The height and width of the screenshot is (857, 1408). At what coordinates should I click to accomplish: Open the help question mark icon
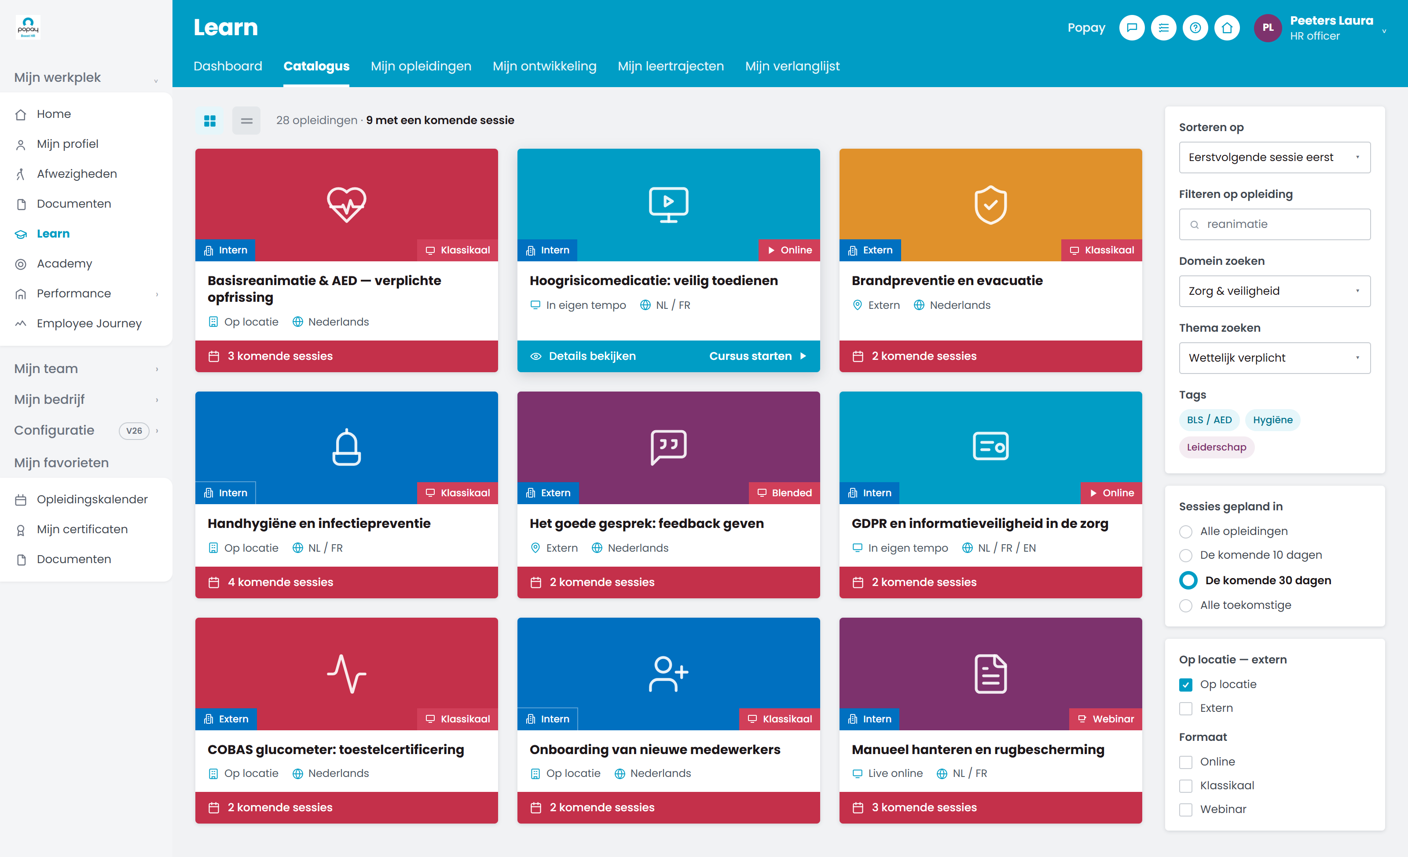coord(1195,27)
